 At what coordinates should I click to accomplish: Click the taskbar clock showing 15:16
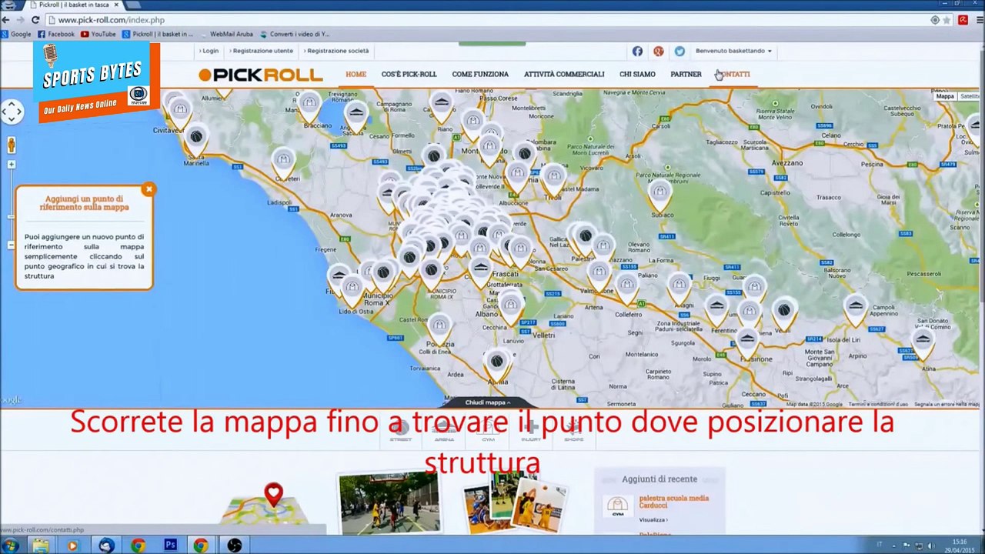click(x=959, y=546)
